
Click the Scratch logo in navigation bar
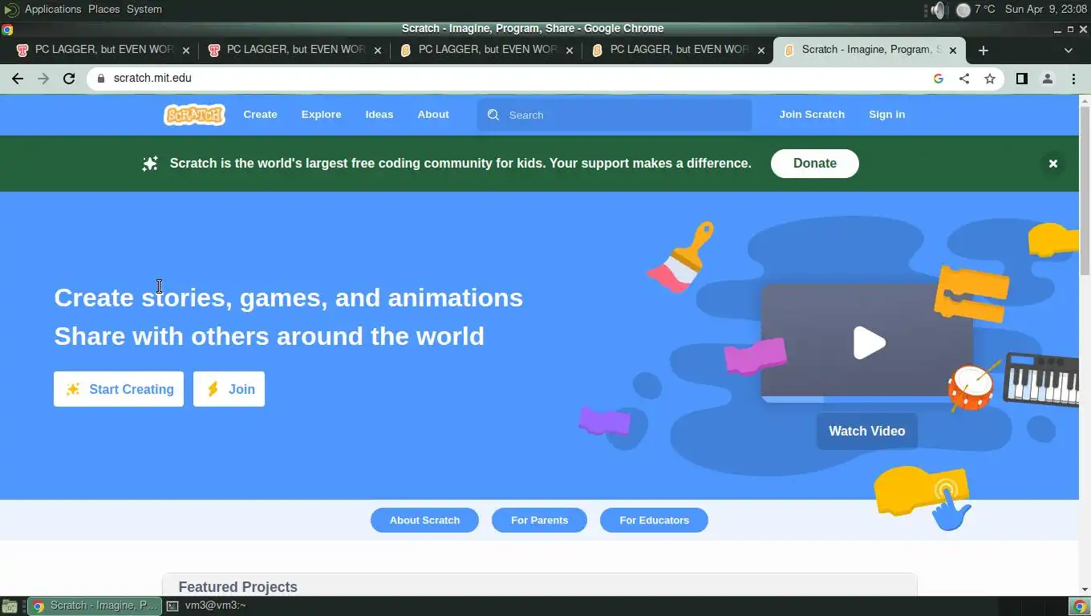pyautogui.click(x=194, y=115)
